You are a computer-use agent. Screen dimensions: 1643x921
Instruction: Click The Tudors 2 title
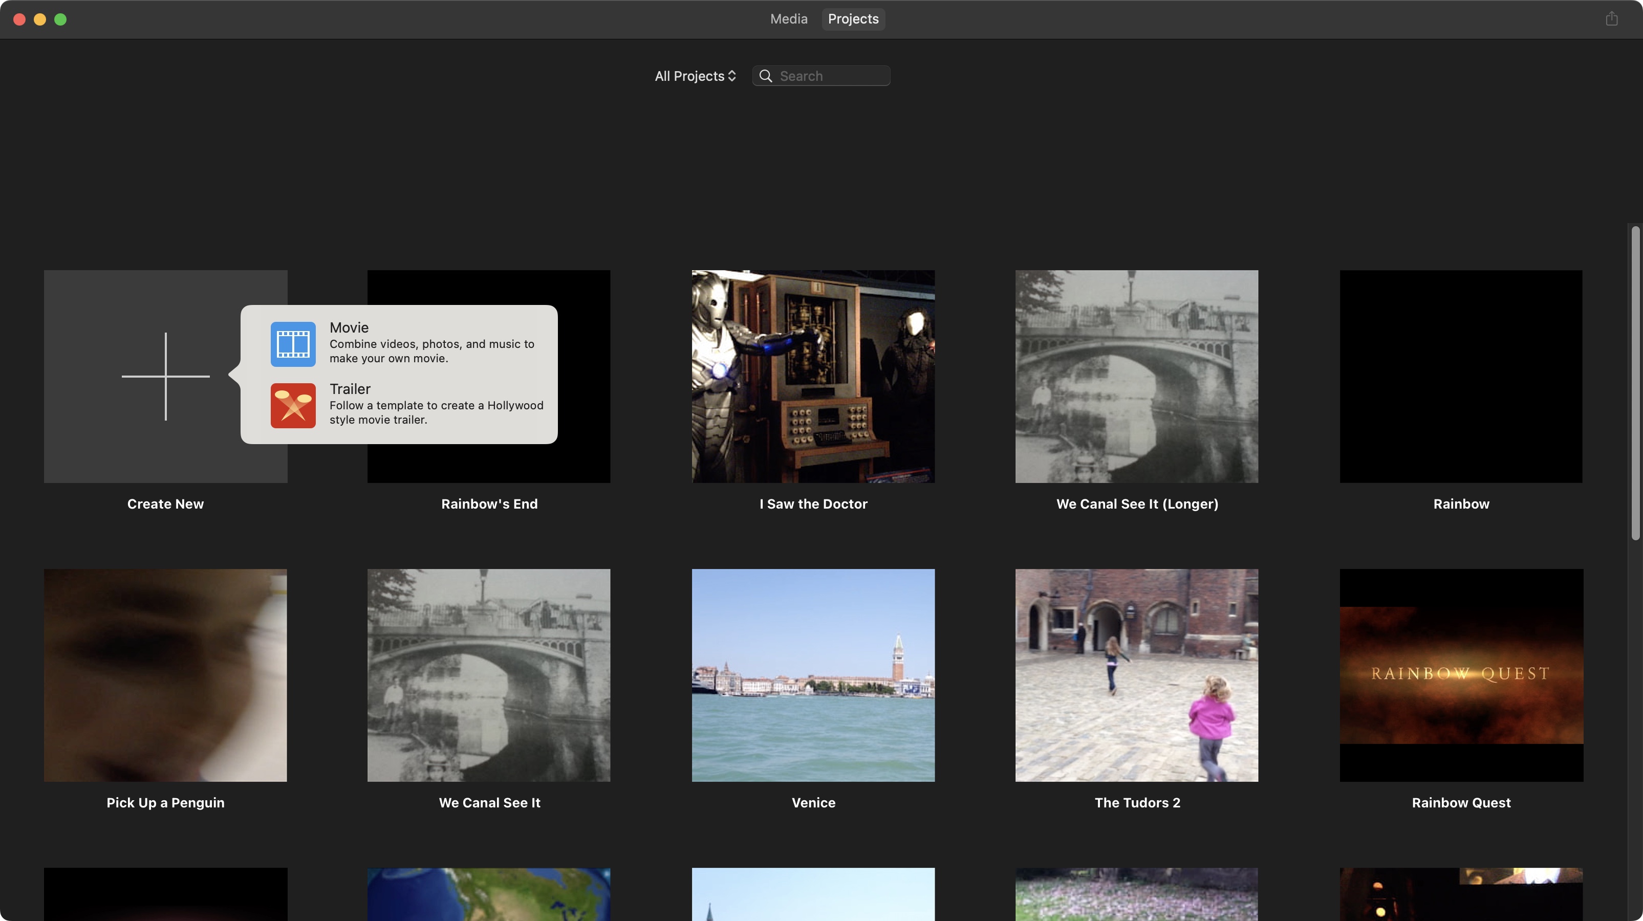click(1137, 802)
